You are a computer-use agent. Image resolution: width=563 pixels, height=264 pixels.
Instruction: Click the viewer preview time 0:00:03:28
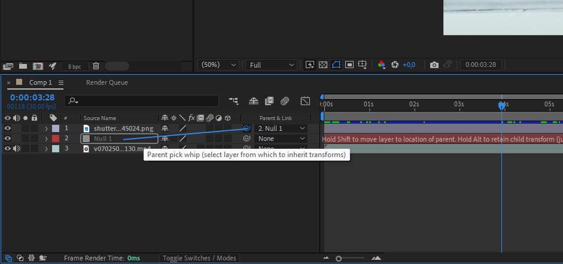coord(480,65)
